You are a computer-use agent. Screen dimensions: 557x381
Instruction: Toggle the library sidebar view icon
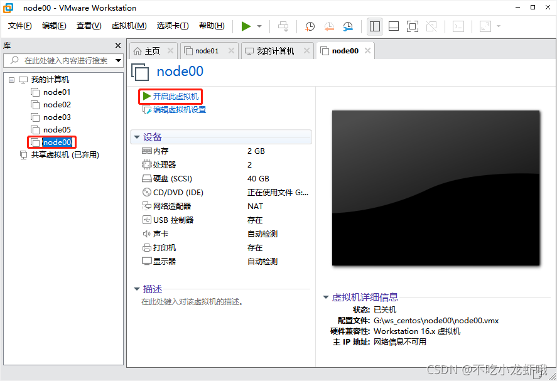pos(375,26)
